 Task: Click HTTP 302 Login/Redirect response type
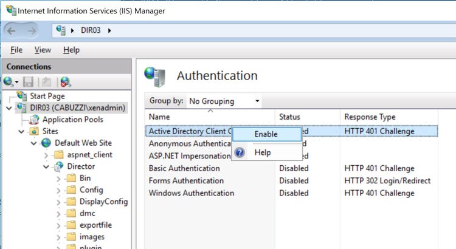point(387,181)
